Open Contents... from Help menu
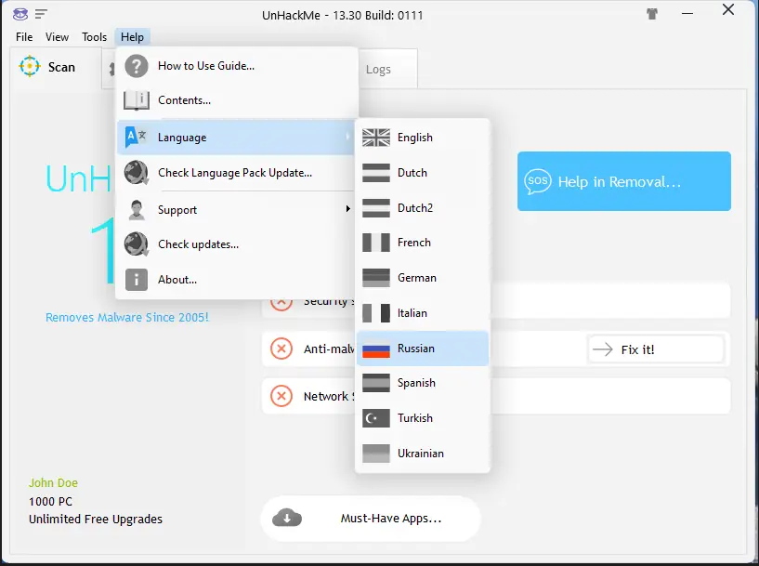The width and height of the screenshot is (759, 566). click(x=237, y=100)
